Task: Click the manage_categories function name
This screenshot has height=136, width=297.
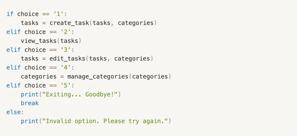Action: click(98, 76)
